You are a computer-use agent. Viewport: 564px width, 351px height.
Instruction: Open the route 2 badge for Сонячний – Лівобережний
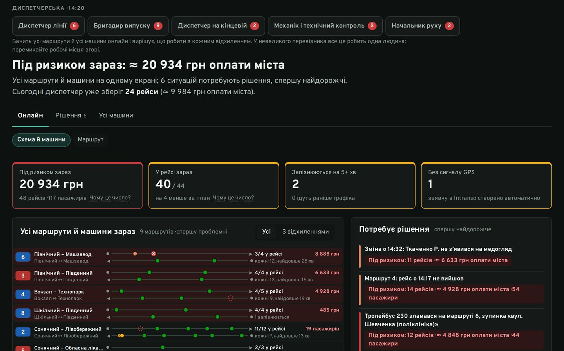[x=23, y=332]
